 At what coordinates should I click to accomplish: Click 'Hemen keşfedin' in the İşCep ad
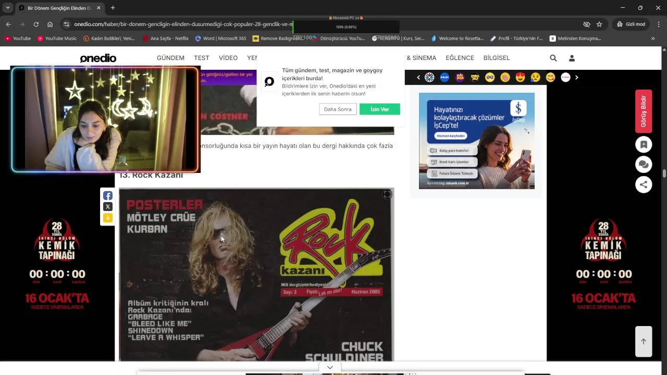[x=450, y=136]
